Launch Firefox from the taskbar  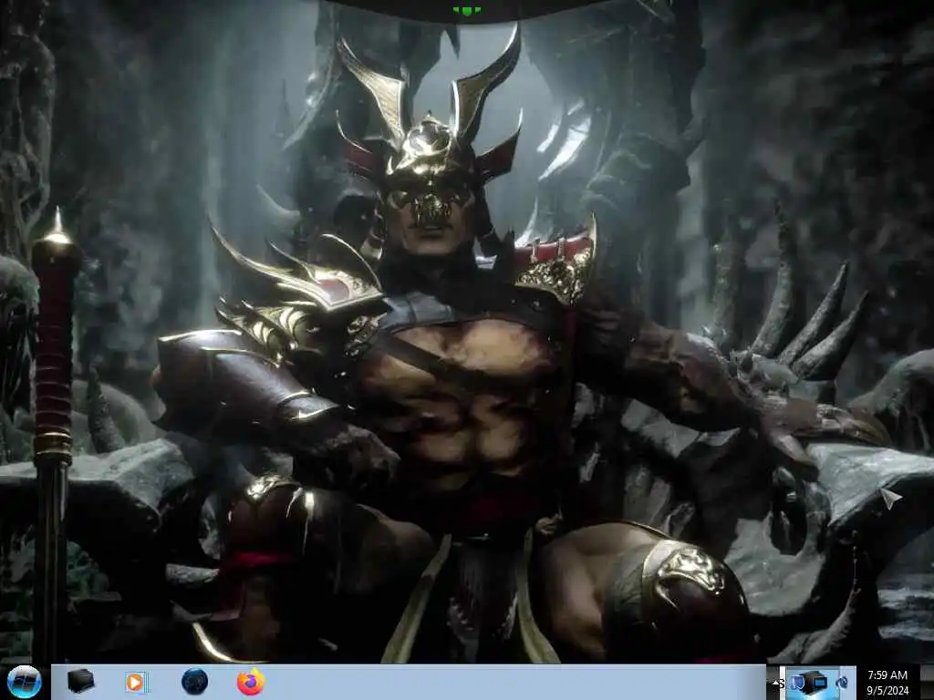251,682
